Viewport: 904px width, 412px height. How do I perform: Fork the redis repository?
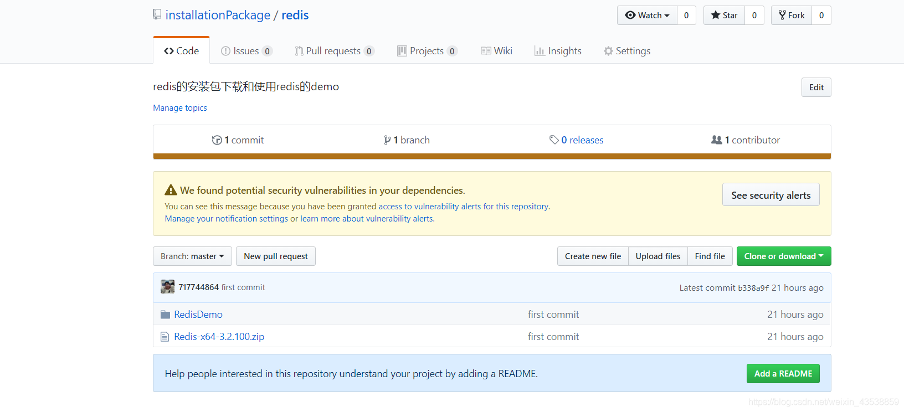[792, 16]
